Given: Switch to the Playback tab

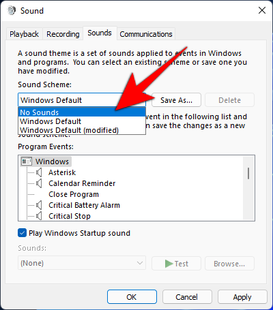Looking at the screenshot, I should [x=24, y=34].
